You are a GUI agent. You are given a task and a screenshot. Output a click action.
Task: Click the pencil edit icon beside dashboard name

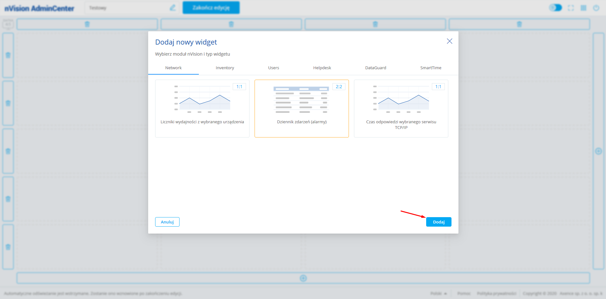(173, 8)
